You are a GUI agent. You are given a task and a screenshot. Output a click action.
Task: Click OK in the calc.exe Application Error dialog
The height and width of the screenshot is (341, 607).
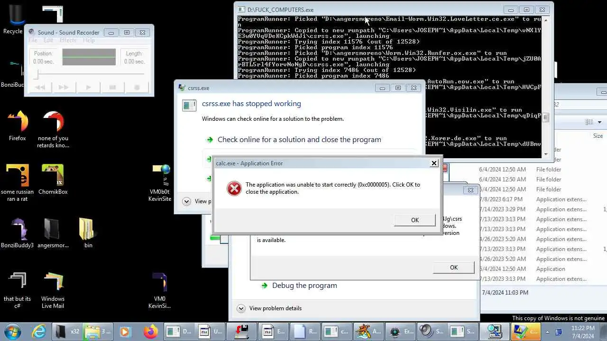[x=414, y=220]
